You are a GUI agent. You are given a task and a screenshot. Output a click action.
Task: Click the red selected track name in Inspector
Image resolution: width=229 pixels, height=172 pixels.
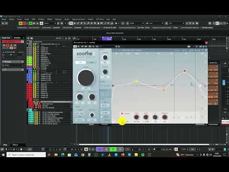pos(11,42)
